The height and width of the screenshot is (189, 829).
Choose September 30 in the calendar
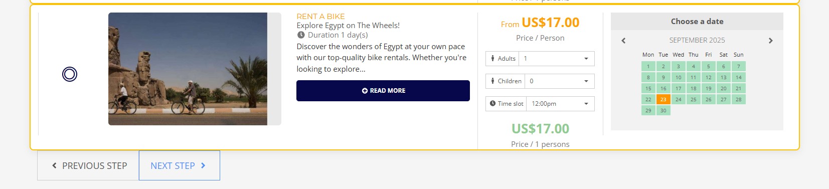tap(664, 110)
